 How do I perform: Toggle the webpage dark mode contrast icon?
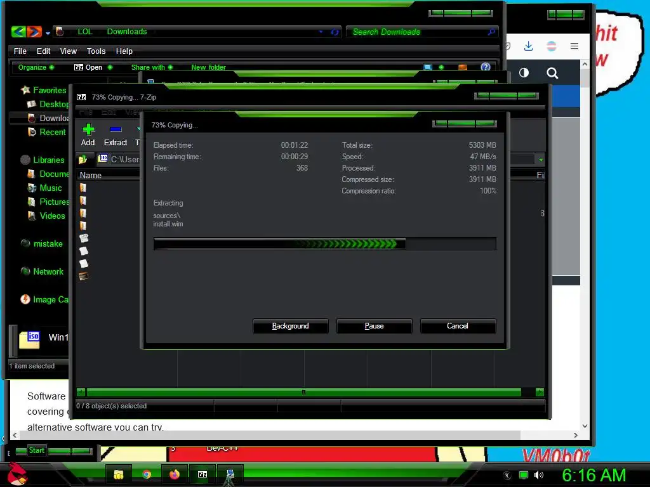(x=524, y=73)
